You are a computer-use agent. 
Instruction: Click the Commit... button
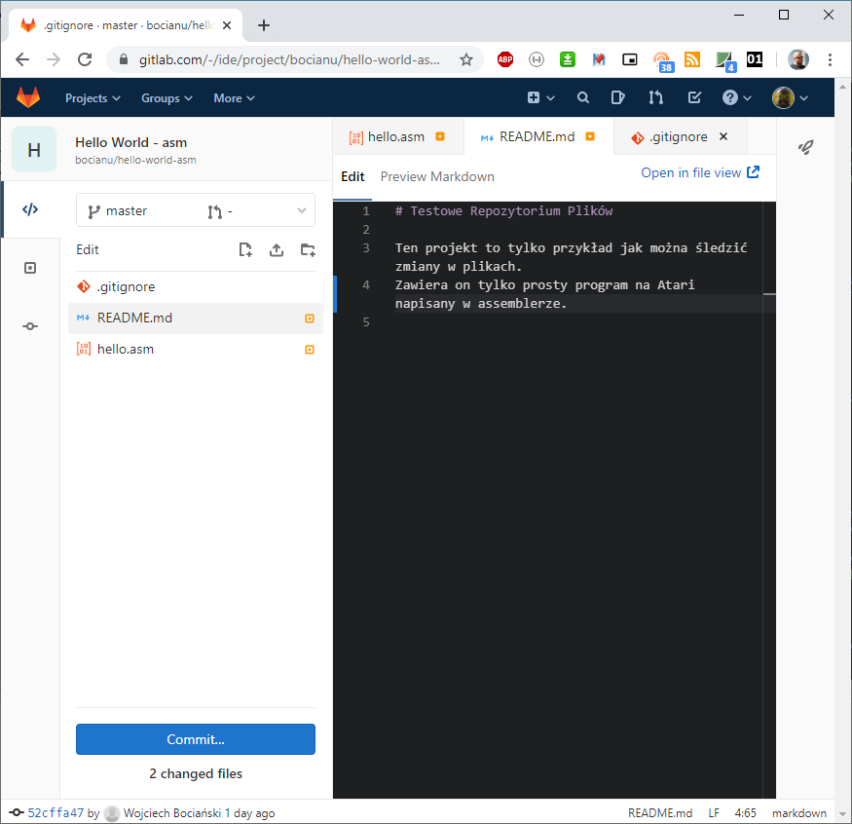[195, 739]
